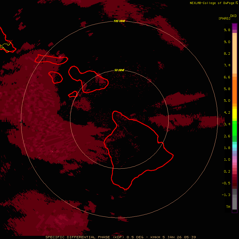Click the yellow segment of the color bar
The image size is (239, 239).
click(x=234, y=114)
